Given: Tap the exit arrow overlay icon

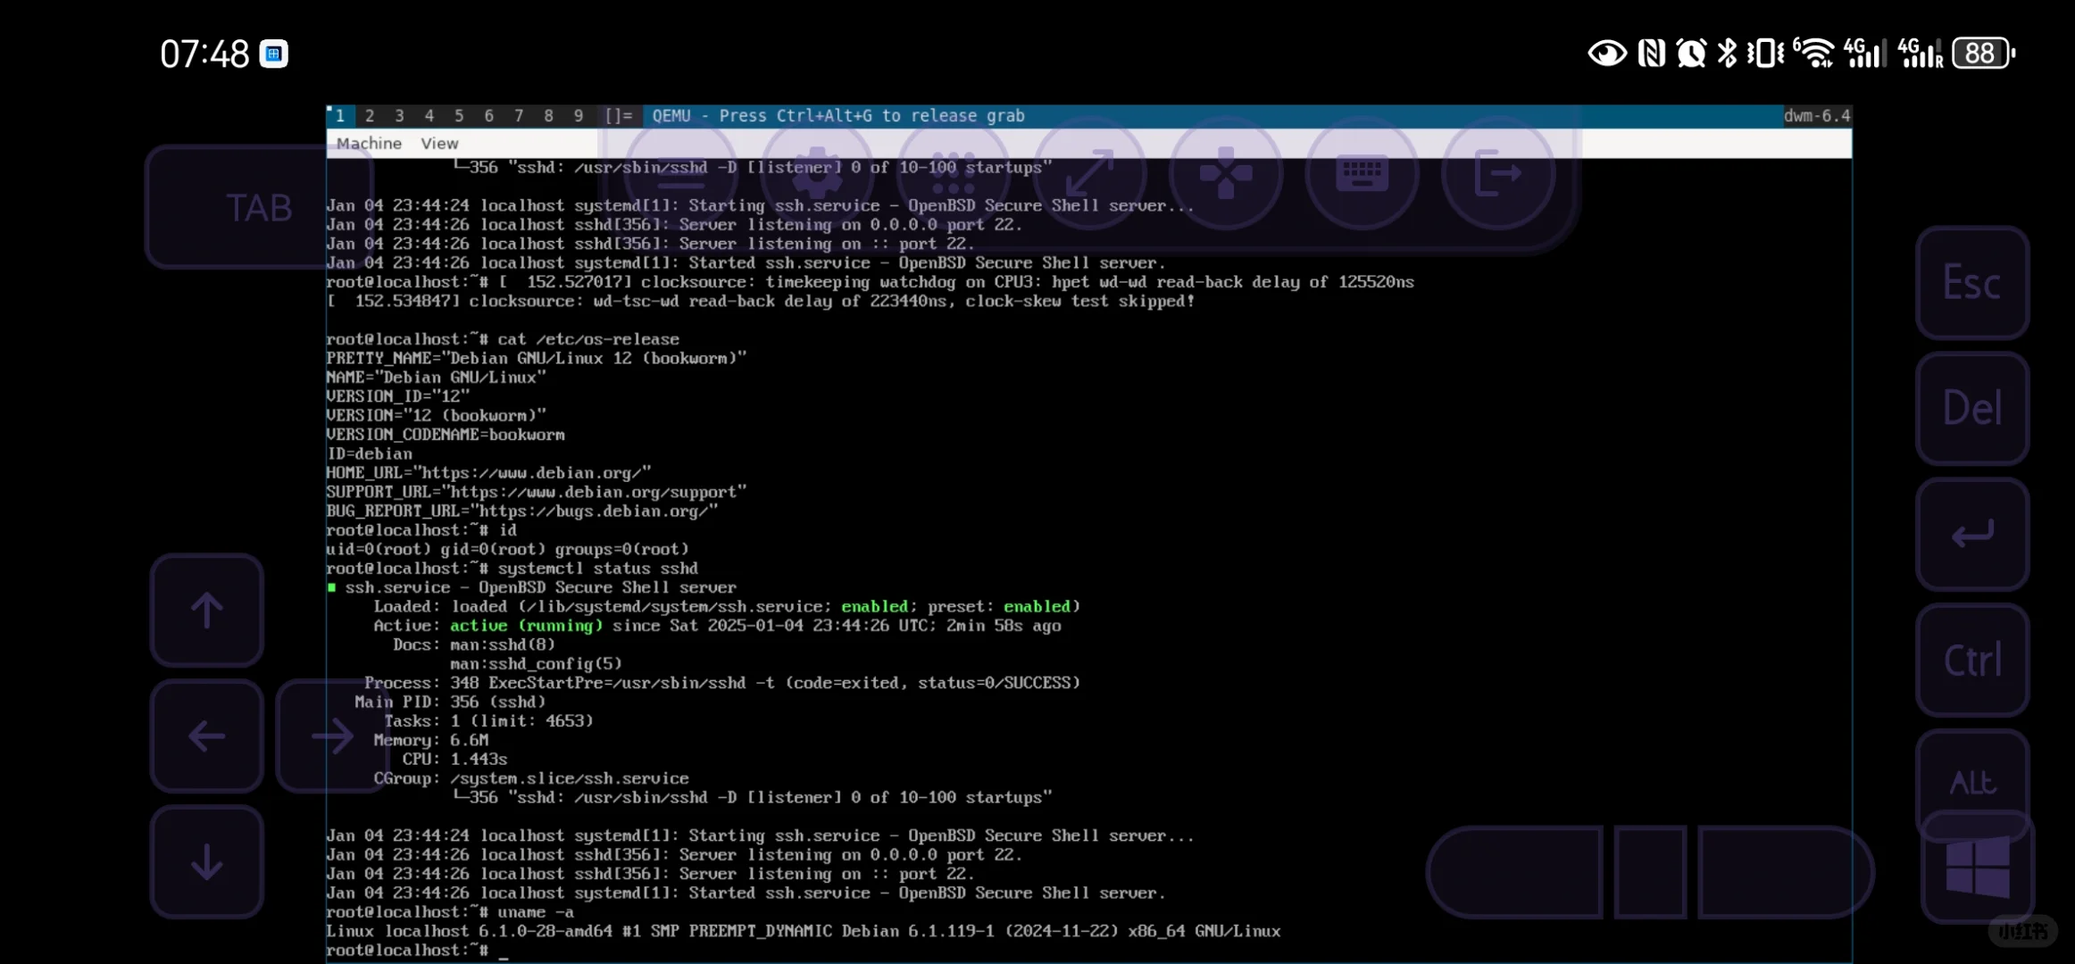Looking at the screenshot, I should pos(1497,174).
